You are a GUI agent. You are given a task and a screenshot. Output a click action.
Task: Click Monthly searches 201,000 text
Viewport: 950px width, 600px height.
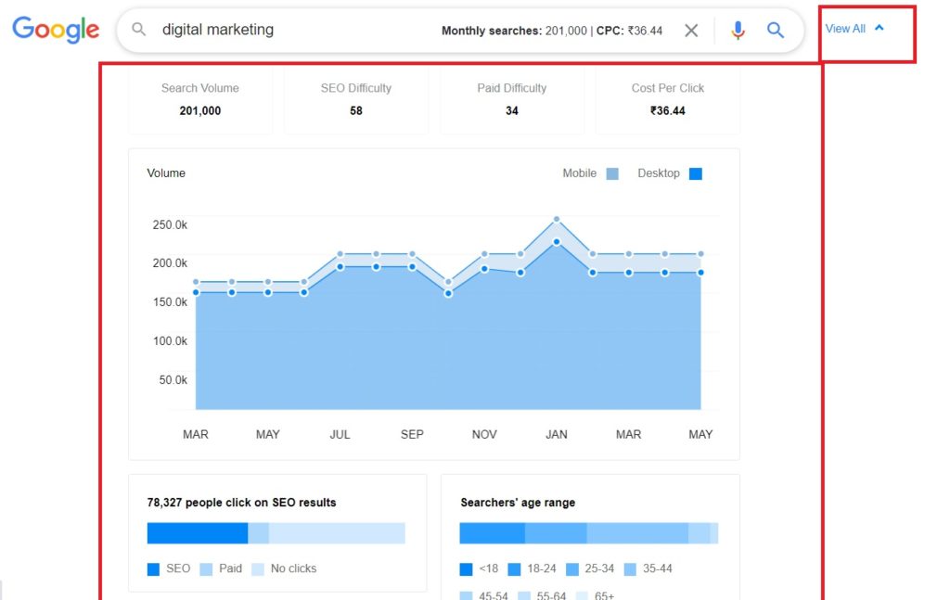tap(514, 31)
